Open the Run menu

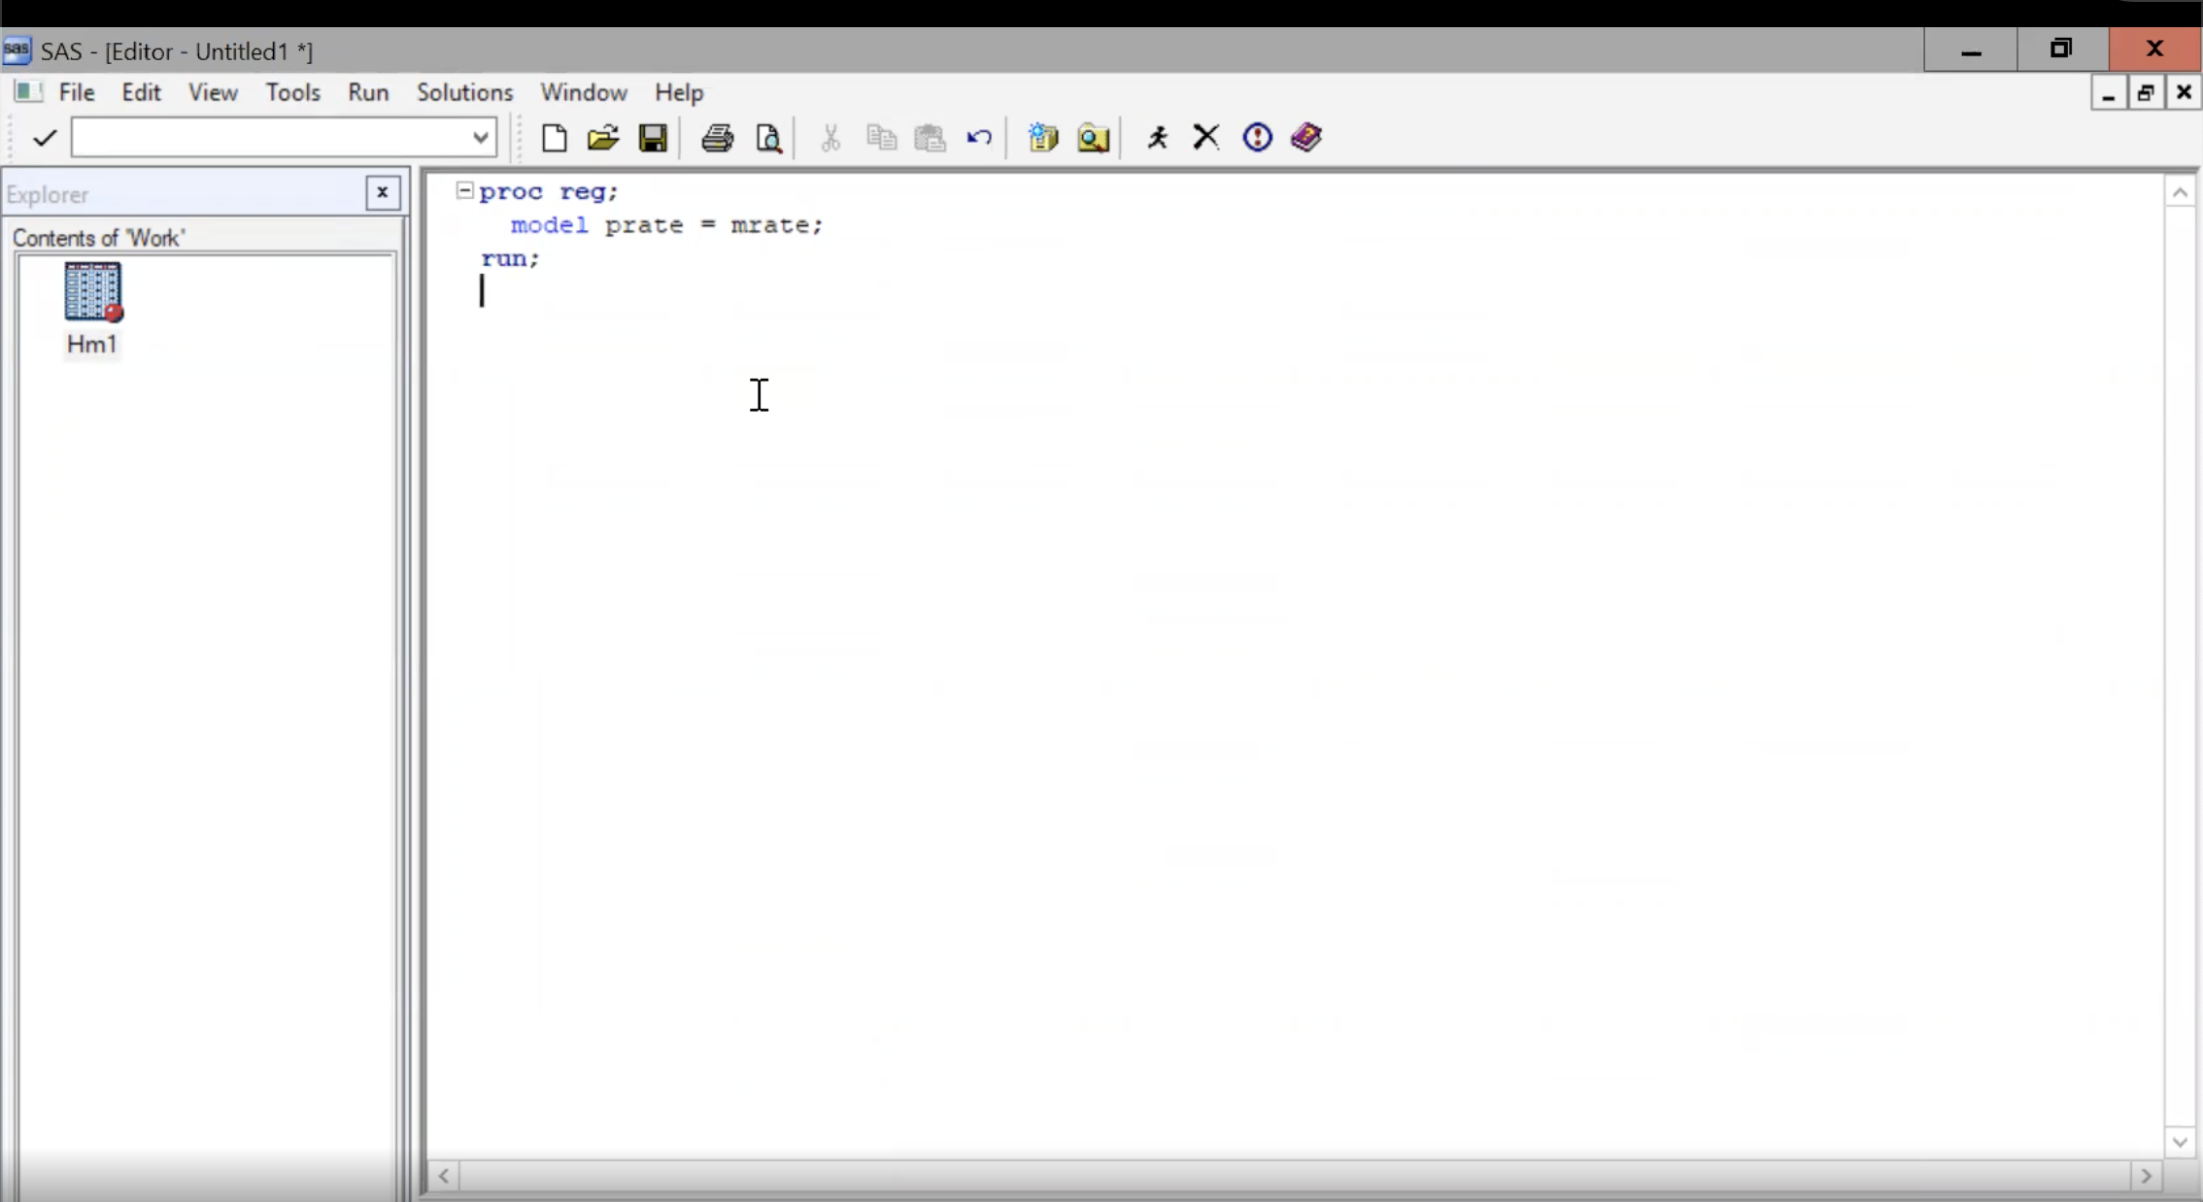click(x=368, y=92)
